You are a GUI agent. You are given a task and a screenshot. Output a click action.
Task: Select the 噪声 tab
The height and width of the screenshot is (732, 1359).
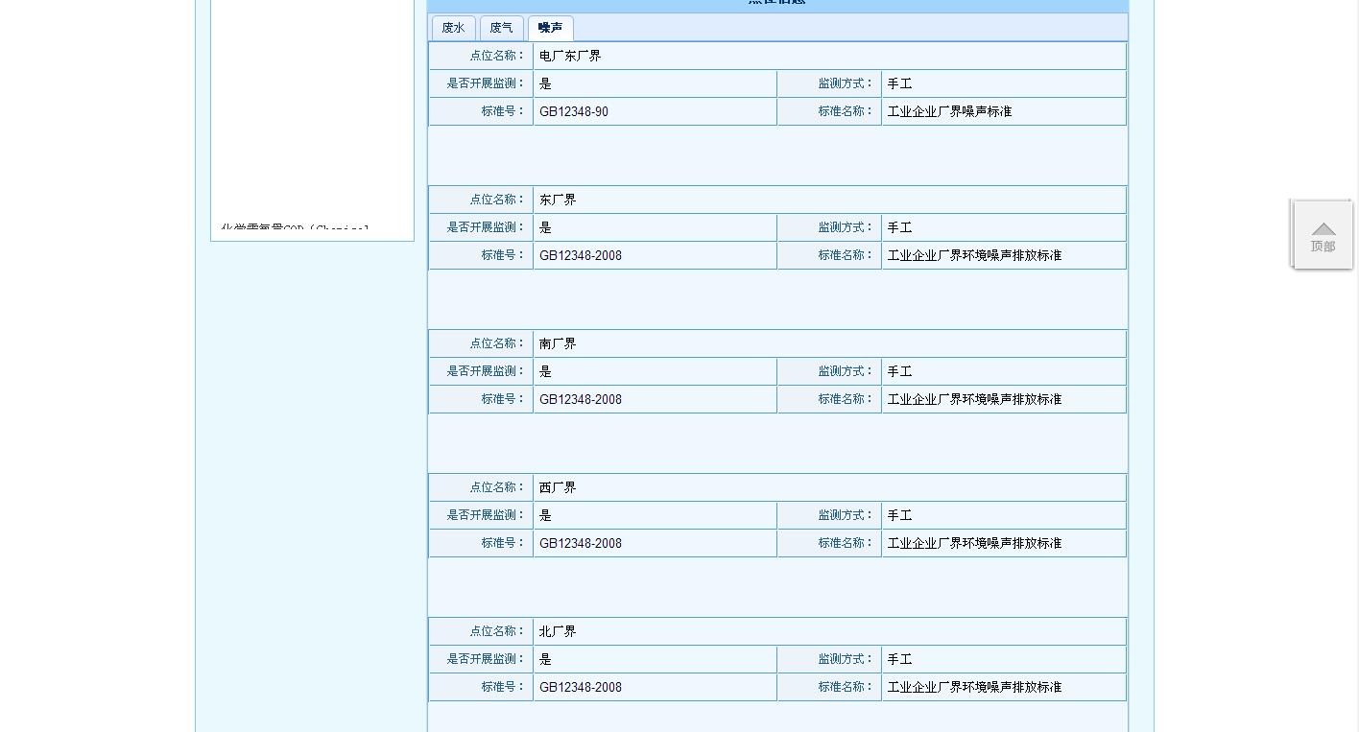click(550, 28)
